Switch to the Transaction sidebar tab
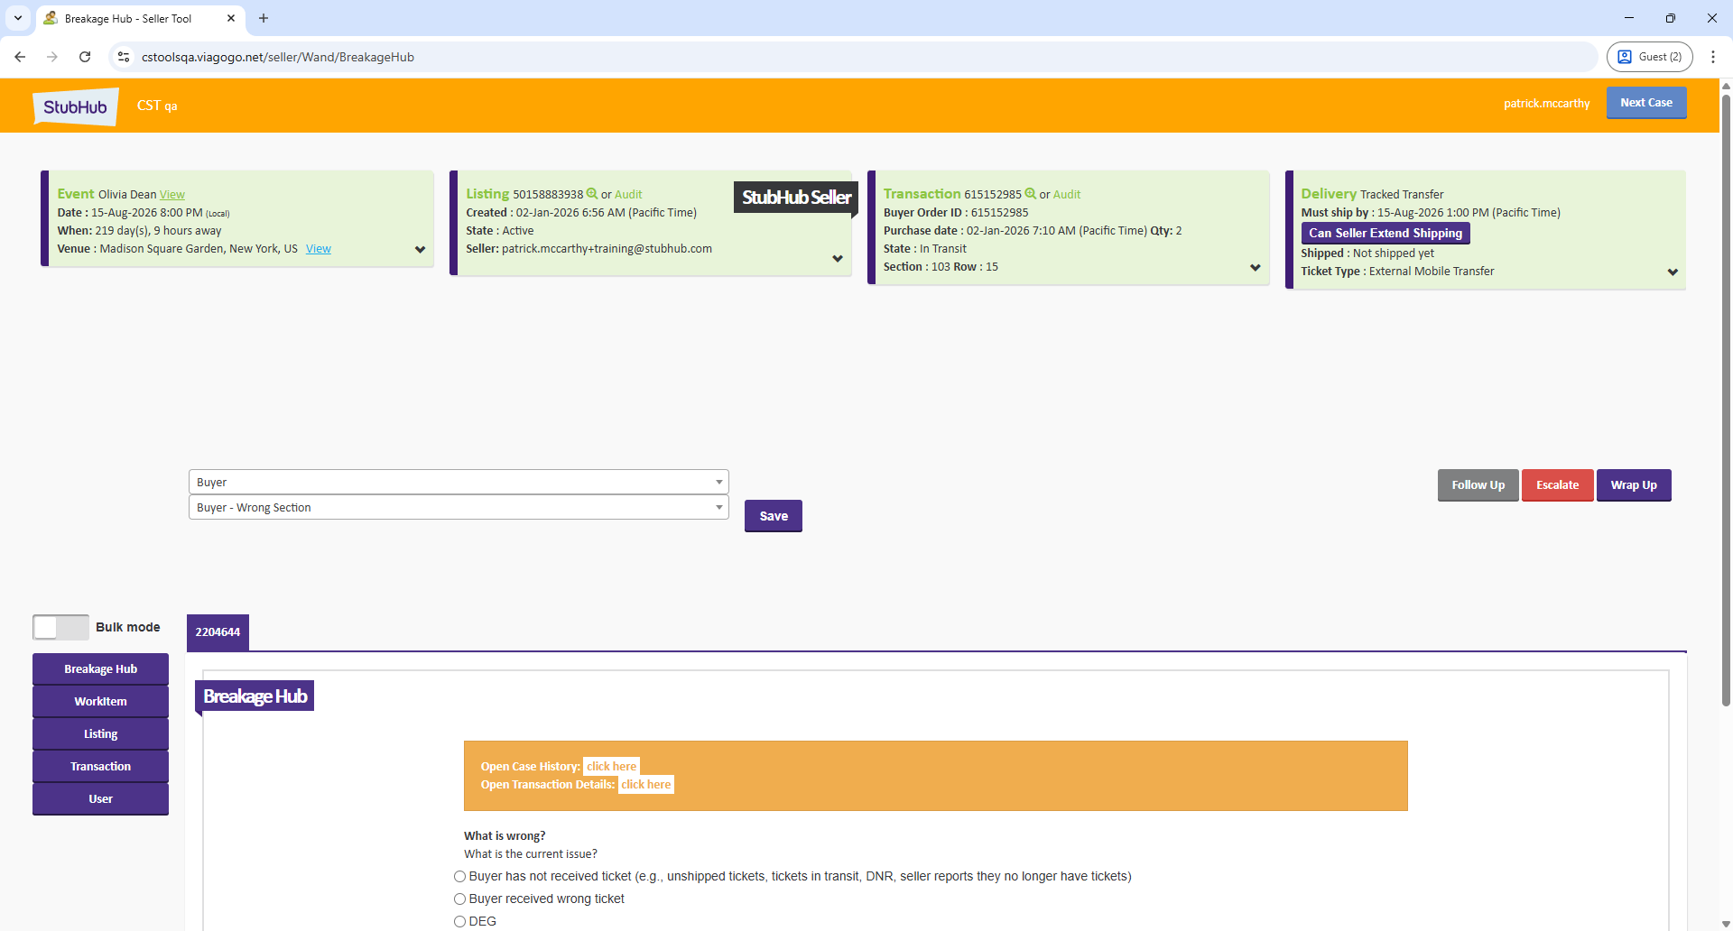1733x931 pixels. point(100,767)
